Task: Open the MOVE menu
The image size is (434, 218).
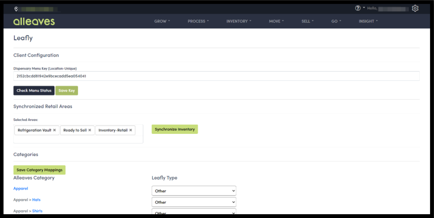Action: tap(276, 21)
